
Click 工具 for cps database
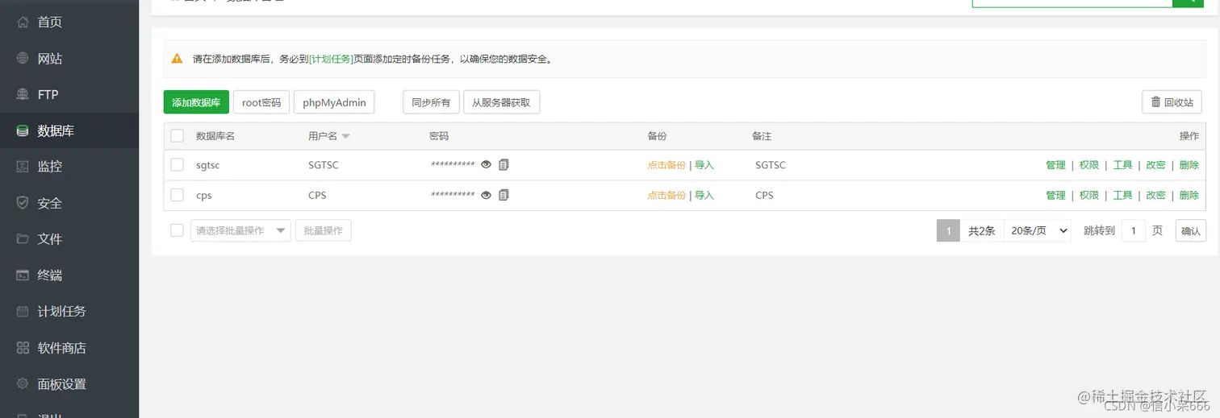[x=1122, y=195]
